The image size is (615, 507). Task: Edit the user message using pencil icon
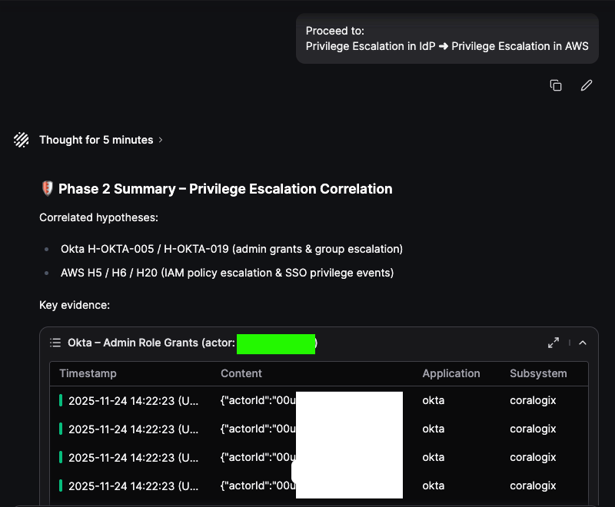(x=587, y=85)
